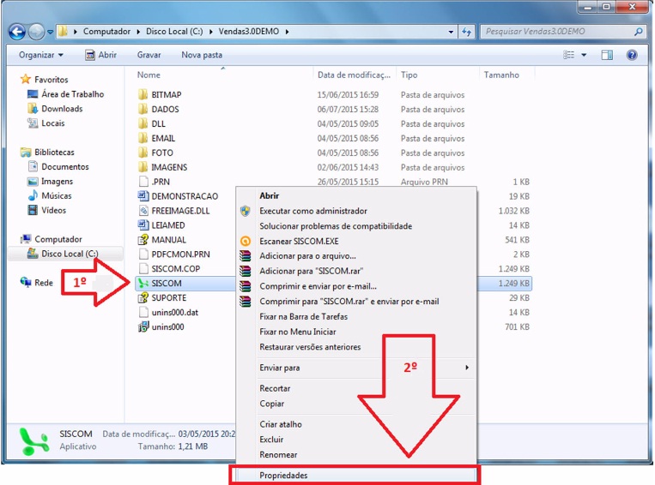Select the SISCOM application icon
The image size is (655, 485).
click(143, 284)
